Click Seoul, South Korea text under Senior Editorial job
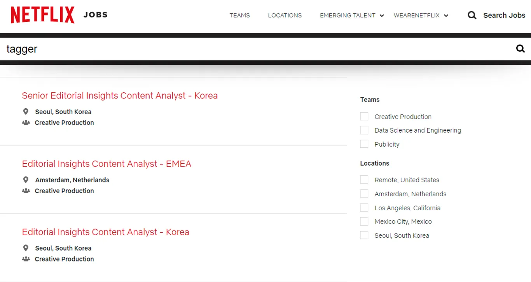The image size is (531, 282). pos(63,112)
